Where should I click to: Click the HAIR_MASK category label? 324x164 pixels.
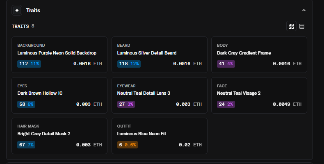[x=28, y=126]
